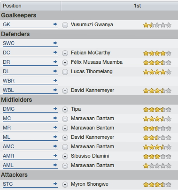Select Félix Musasa Muamba player name
Image resolution: width=178 pixels, height=190 pixels.
(97, 62)
